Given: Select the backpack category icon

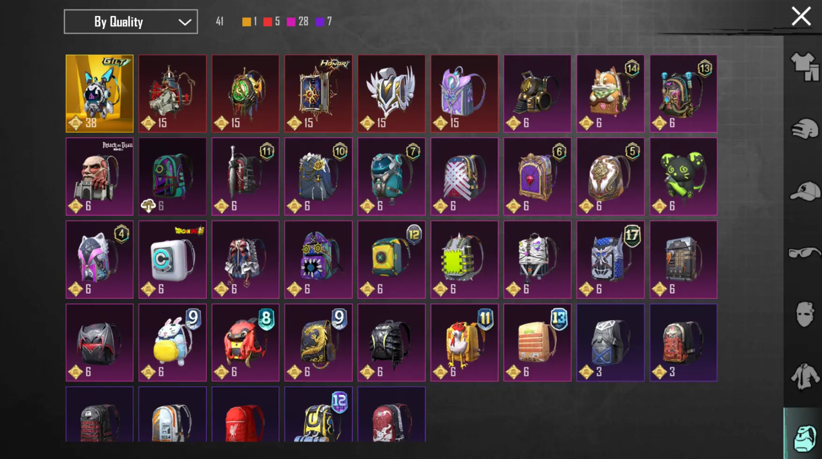Looking at the screenshot, I should click(x=804, y=437).
